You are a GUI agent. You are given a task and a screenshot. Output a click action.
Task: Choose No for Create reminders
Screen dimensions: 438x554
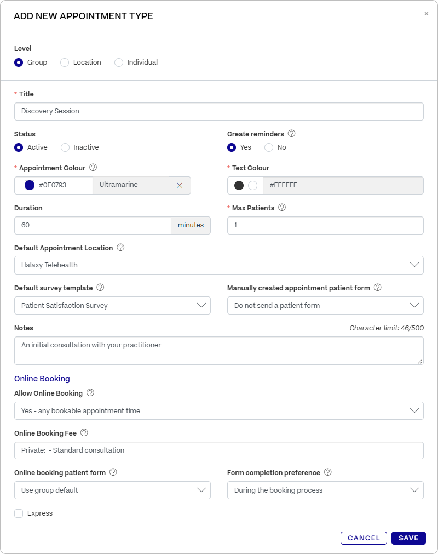(269, 147)
